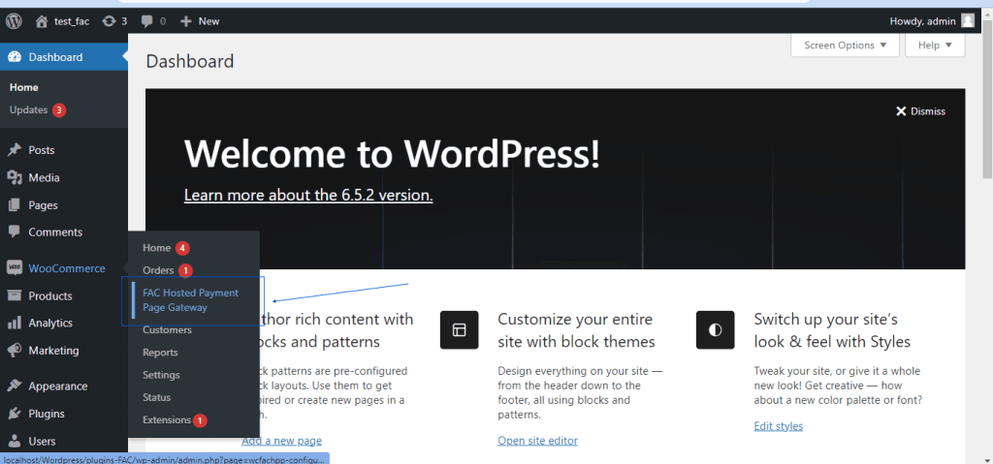Click the Comments speech bubble icon
Viewport: 993px width, 464px height.
click(15, 232)
